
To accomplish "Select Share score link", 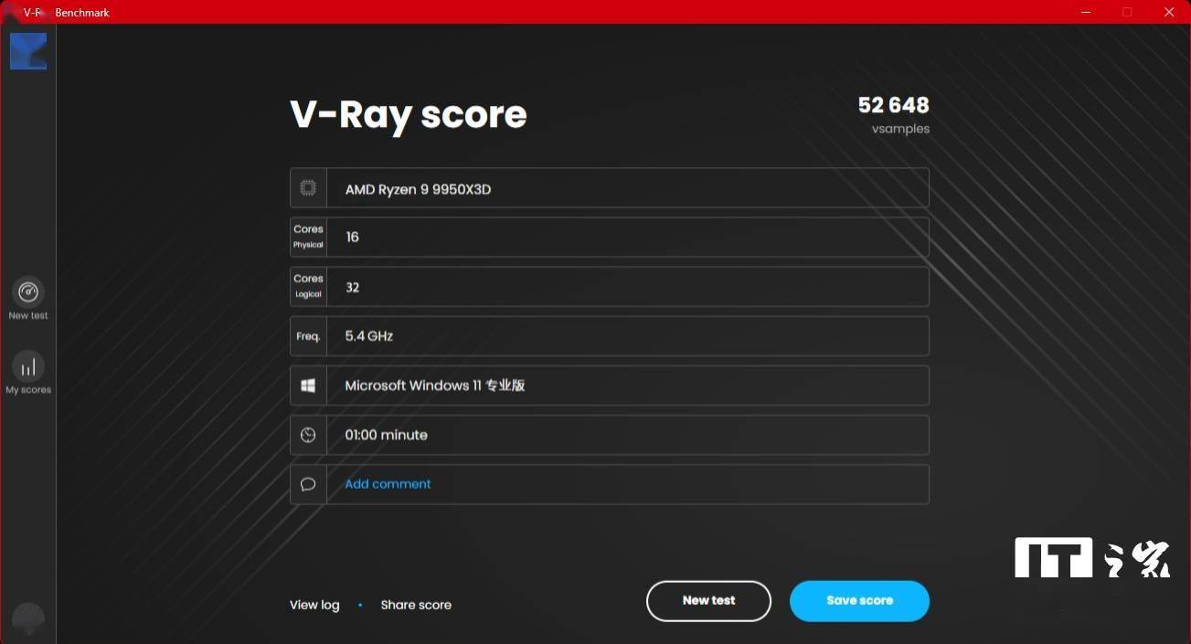I will pos(416,605).
